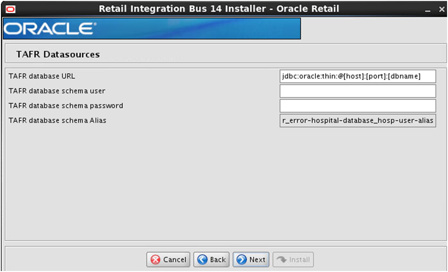This screenshot has height=272, width=448.
Task: Close the installer window
Action: (x=442, y=9)
